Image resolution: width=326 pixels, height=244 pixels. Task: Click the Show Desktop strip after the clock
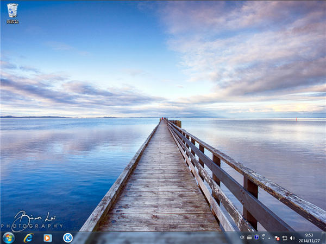click(x=324, y=237)
